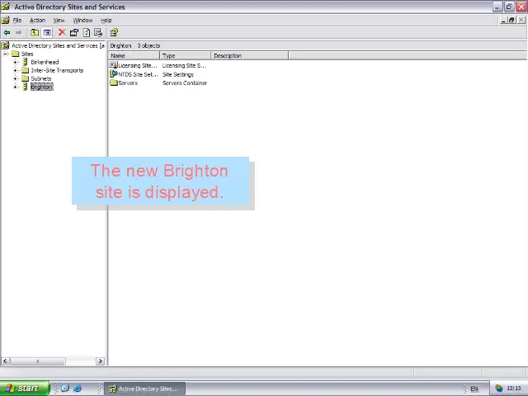
Task: Expand the Subnets tree node
Action: click(15, 78)
